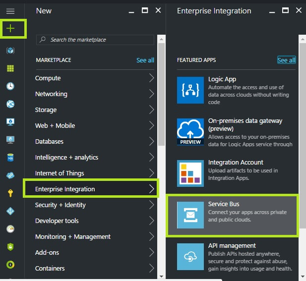Viewport: 306px width, 281px height.
Task: Open App Services globe icon in sidebar
Action: pos(10,104)
